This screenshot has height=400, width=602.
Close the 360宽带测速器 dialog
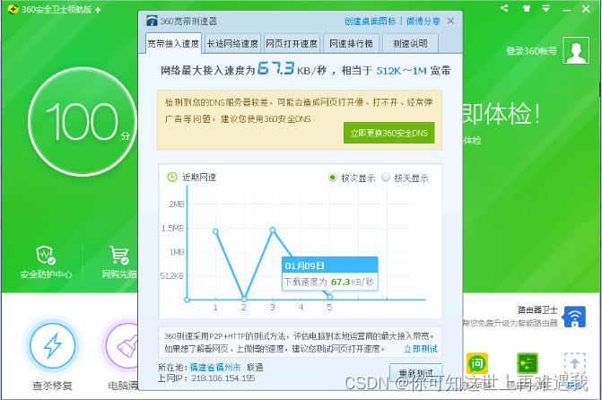pyautogui.click(x=450, y=22)
